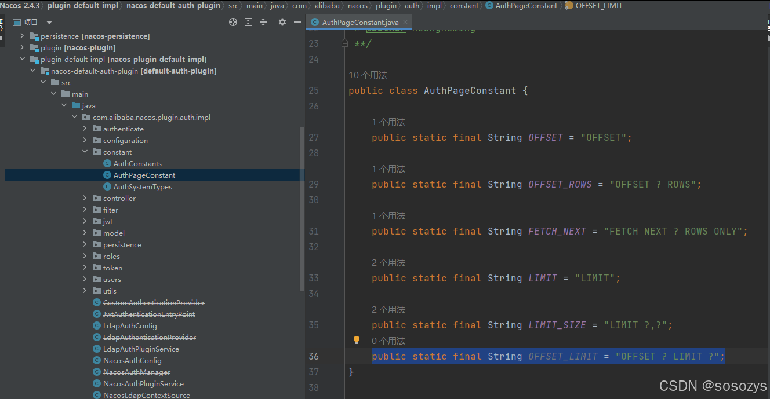Select AuthSystemTypes enum in tree
The height and width of the screenshot is (399, 770).
pyautogui.click(x=143, y=186)
